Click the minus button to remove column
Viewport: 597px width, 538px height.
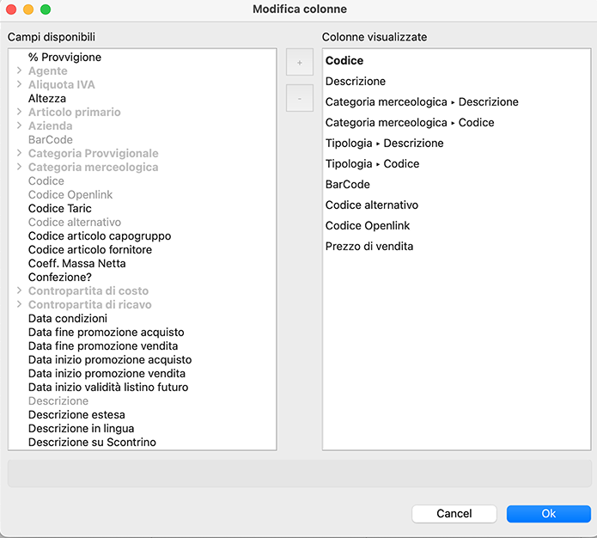tap(299, 98)
